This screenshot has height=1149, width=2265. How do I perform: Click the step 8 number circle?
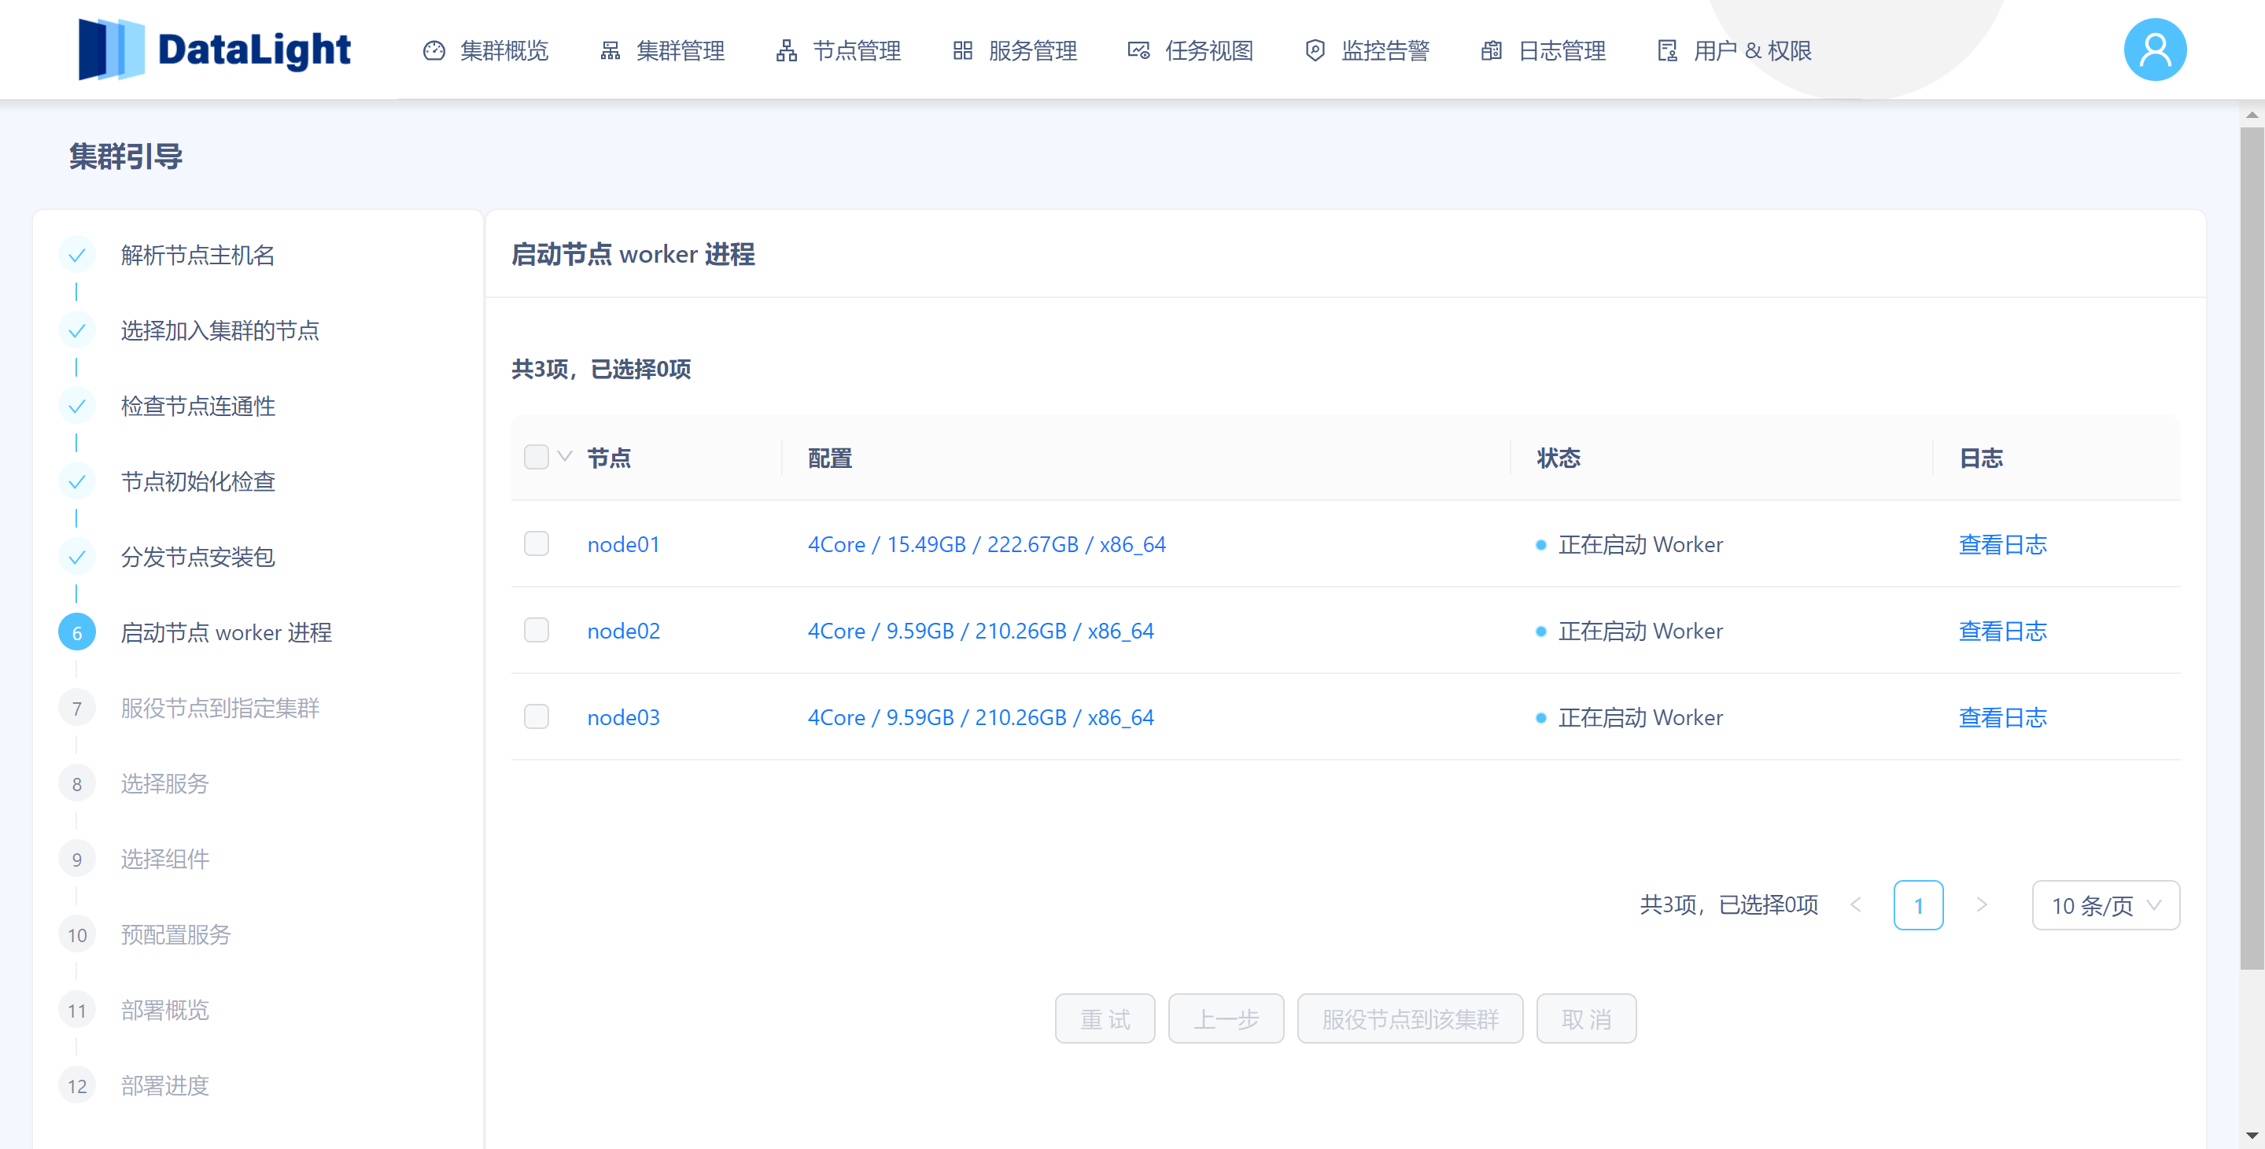coord(76,784)
